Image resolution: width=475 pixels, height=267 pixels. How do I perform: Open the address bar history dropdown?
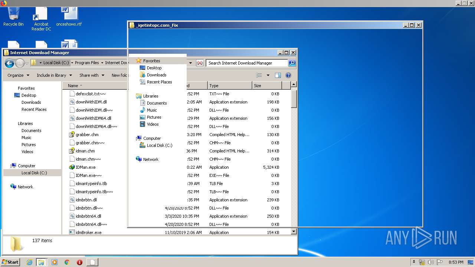pyautogui.click(x=190, y=63)
